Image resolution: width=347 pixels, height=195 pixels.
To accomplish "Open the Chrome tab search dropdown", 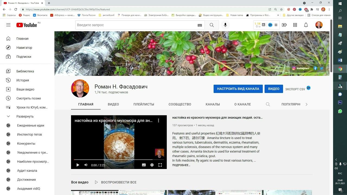I will pos(304,3).
